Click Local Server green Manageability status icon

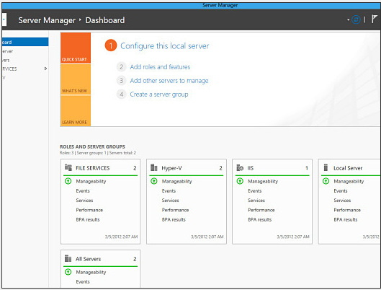coord(326,181)
